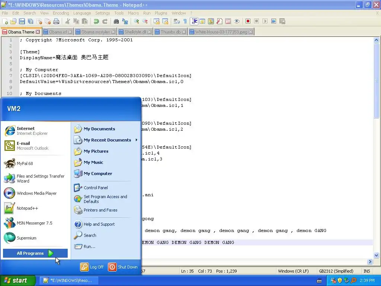Open My Music folder
The height and width of the screenshot is (286, 381).
point(106,162)
